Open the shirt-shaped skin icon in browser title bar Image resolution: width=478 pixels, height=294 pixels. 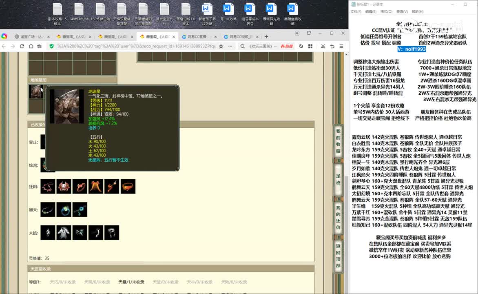click(x=309, y=33)
